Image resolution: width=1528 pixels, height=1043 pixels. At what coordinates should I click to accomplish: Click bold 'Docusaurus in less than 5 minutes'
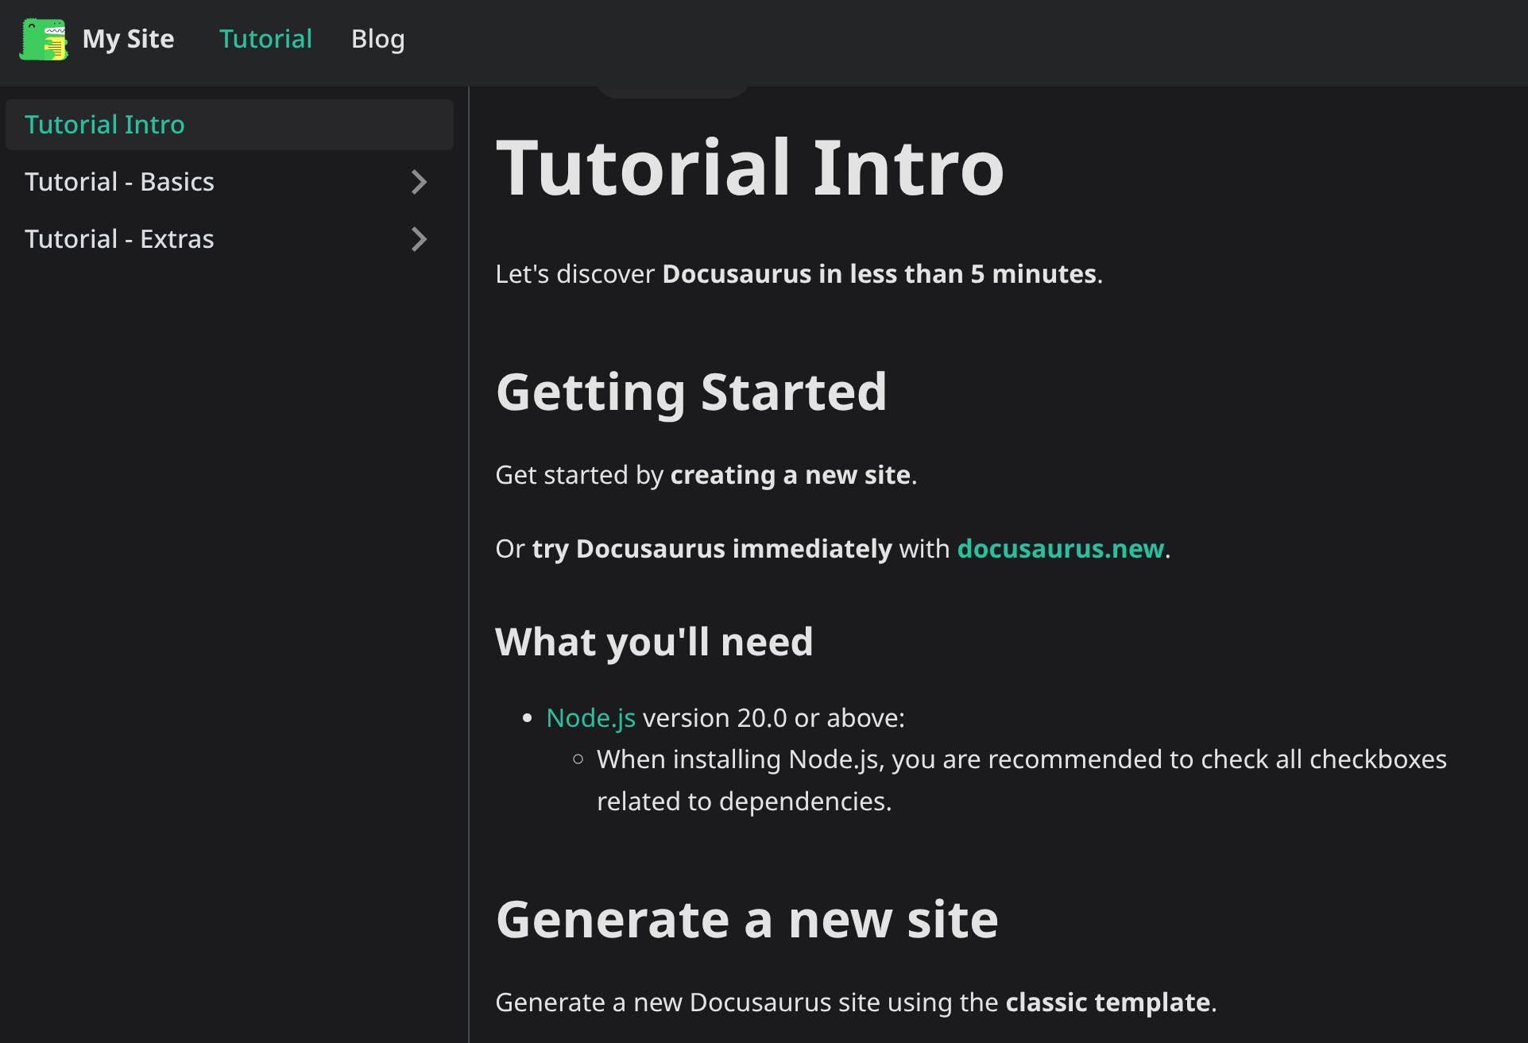[x=879, y=274]
